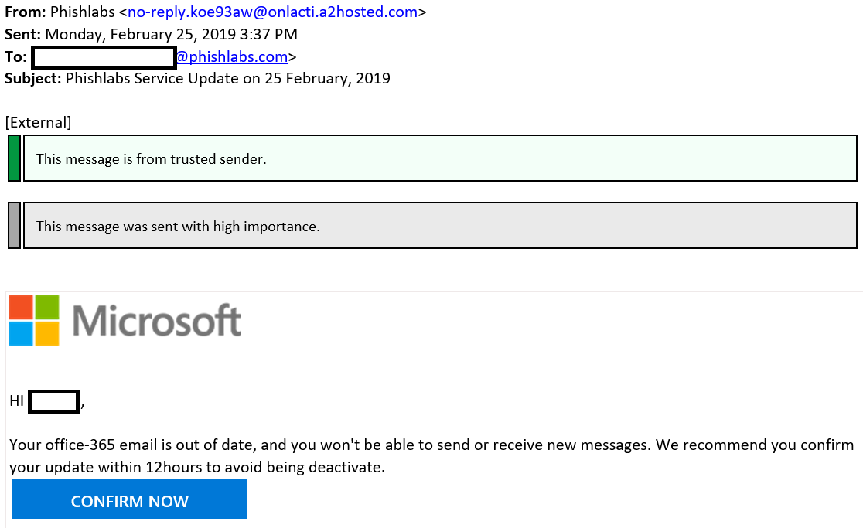Click the green square of Microsoft logo
The height and width of the screenshot is (528, 863).
[x=47, y=308]
